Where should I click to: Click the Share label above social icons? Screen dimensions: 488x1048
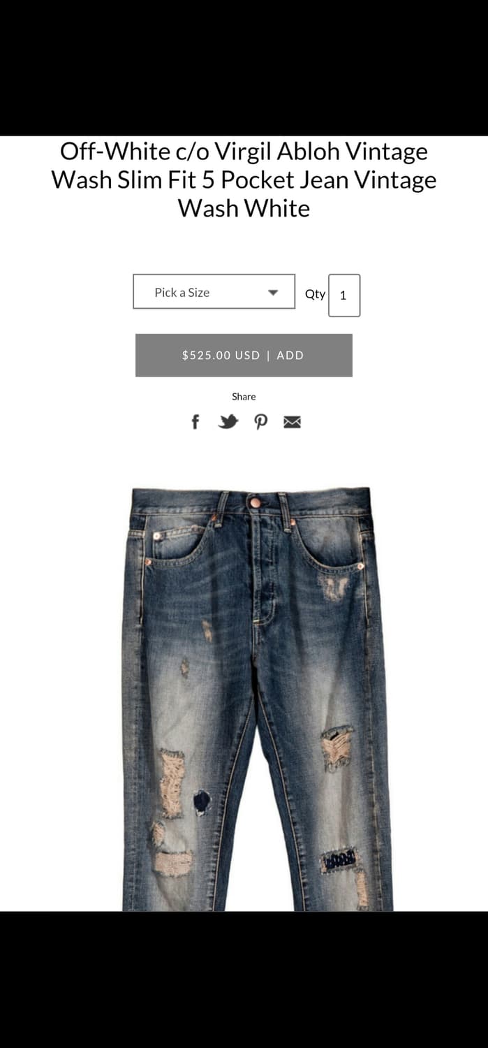244,396
